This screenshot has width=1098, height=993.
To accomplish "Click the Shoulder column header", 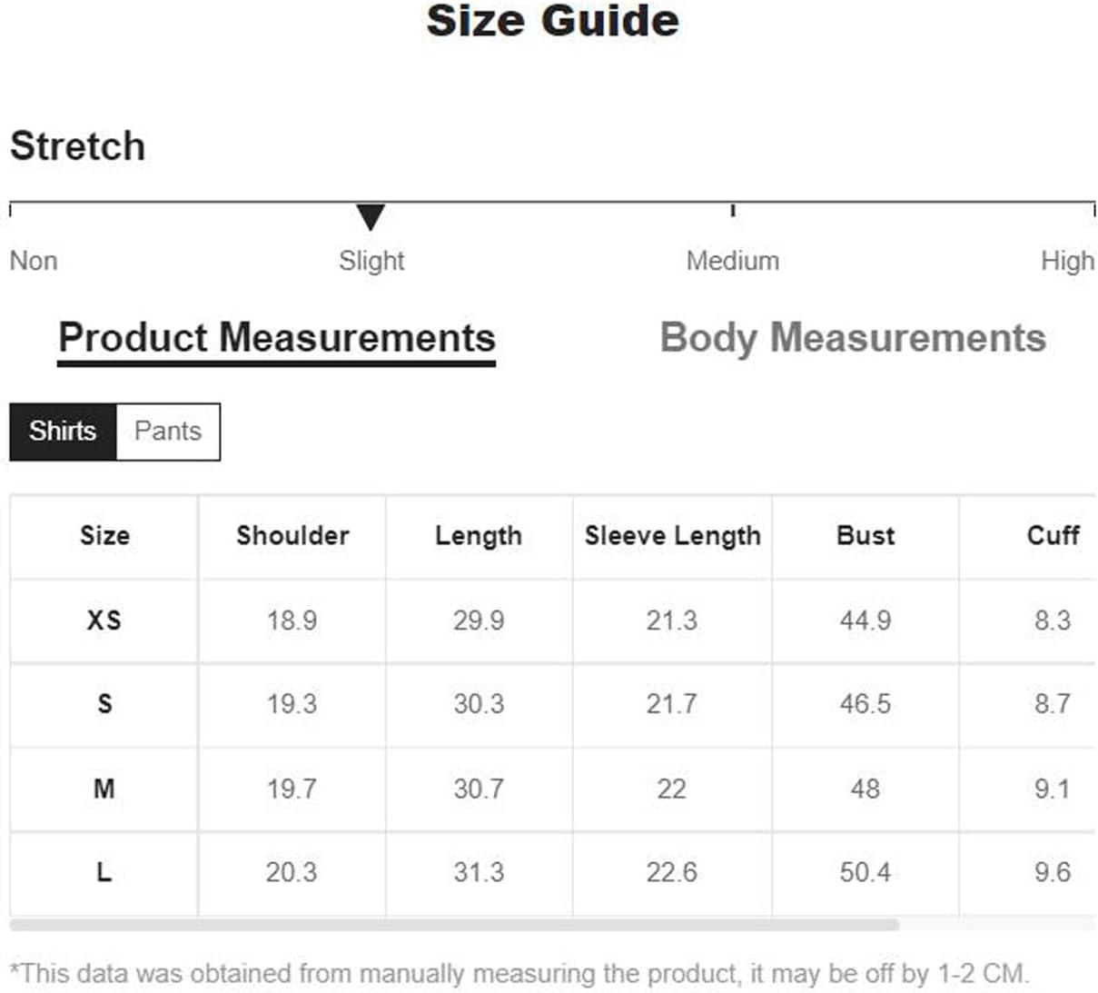I will coord(292,536).
